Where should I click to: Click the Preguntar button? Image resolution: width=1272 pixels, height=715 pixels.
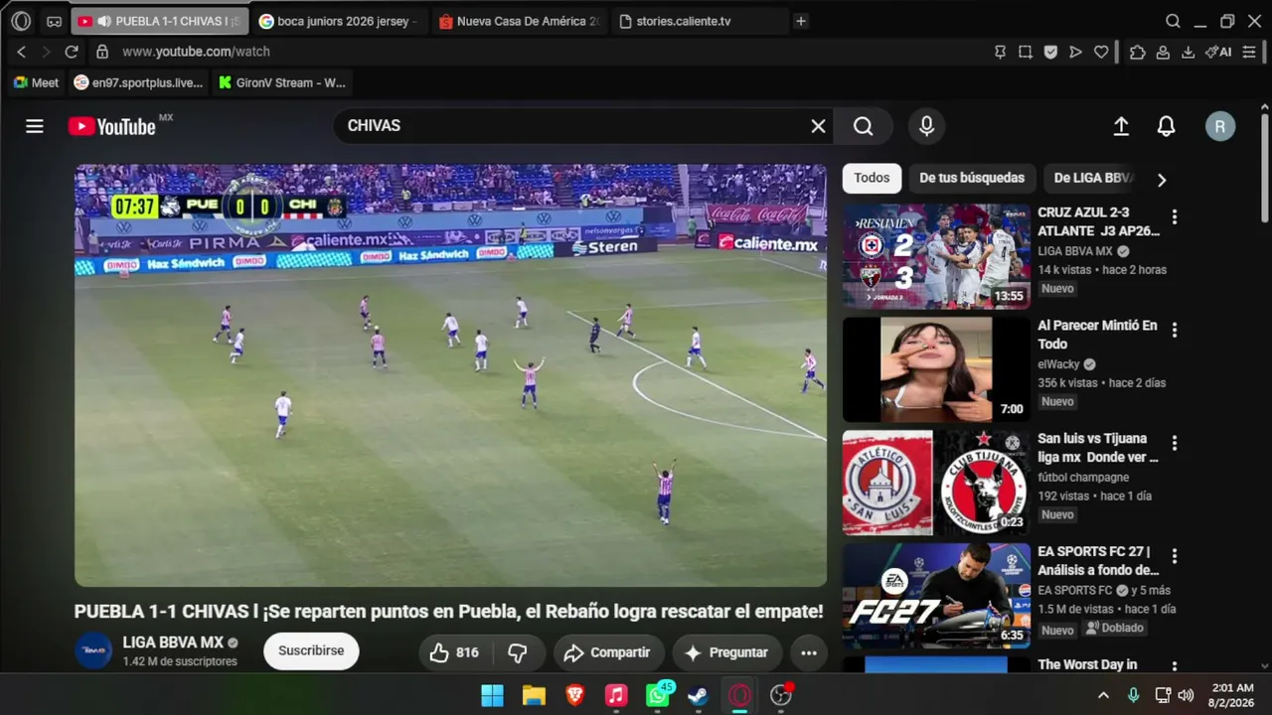tap(726, 652)
